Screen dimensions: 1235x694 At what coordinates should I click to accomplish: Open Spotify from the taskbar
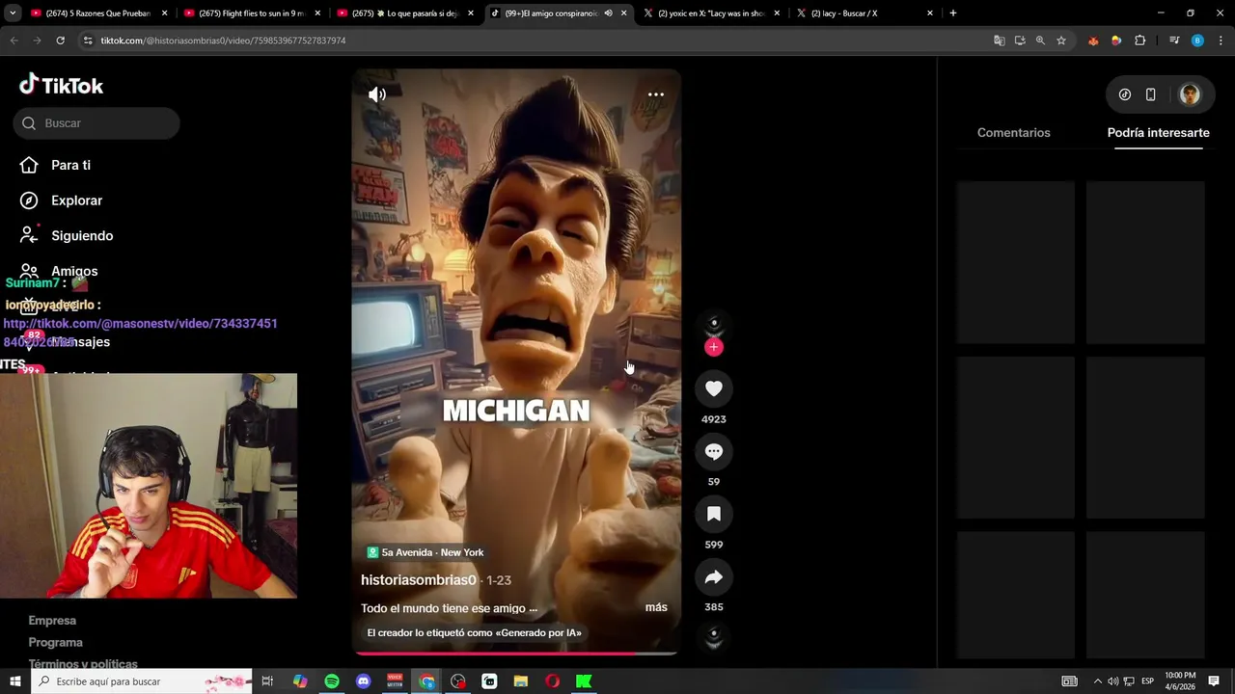(x=332, y=681)
